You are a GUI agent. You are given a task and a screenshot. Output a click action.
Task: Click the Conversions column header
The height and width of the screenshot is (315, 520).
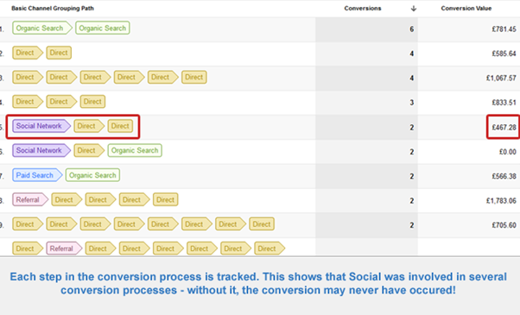(363, 9)
